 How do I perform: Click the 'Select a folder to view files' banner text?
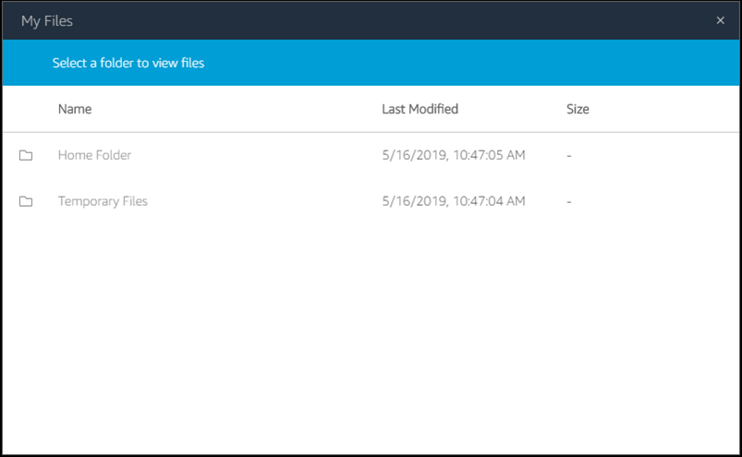[128, 63]
